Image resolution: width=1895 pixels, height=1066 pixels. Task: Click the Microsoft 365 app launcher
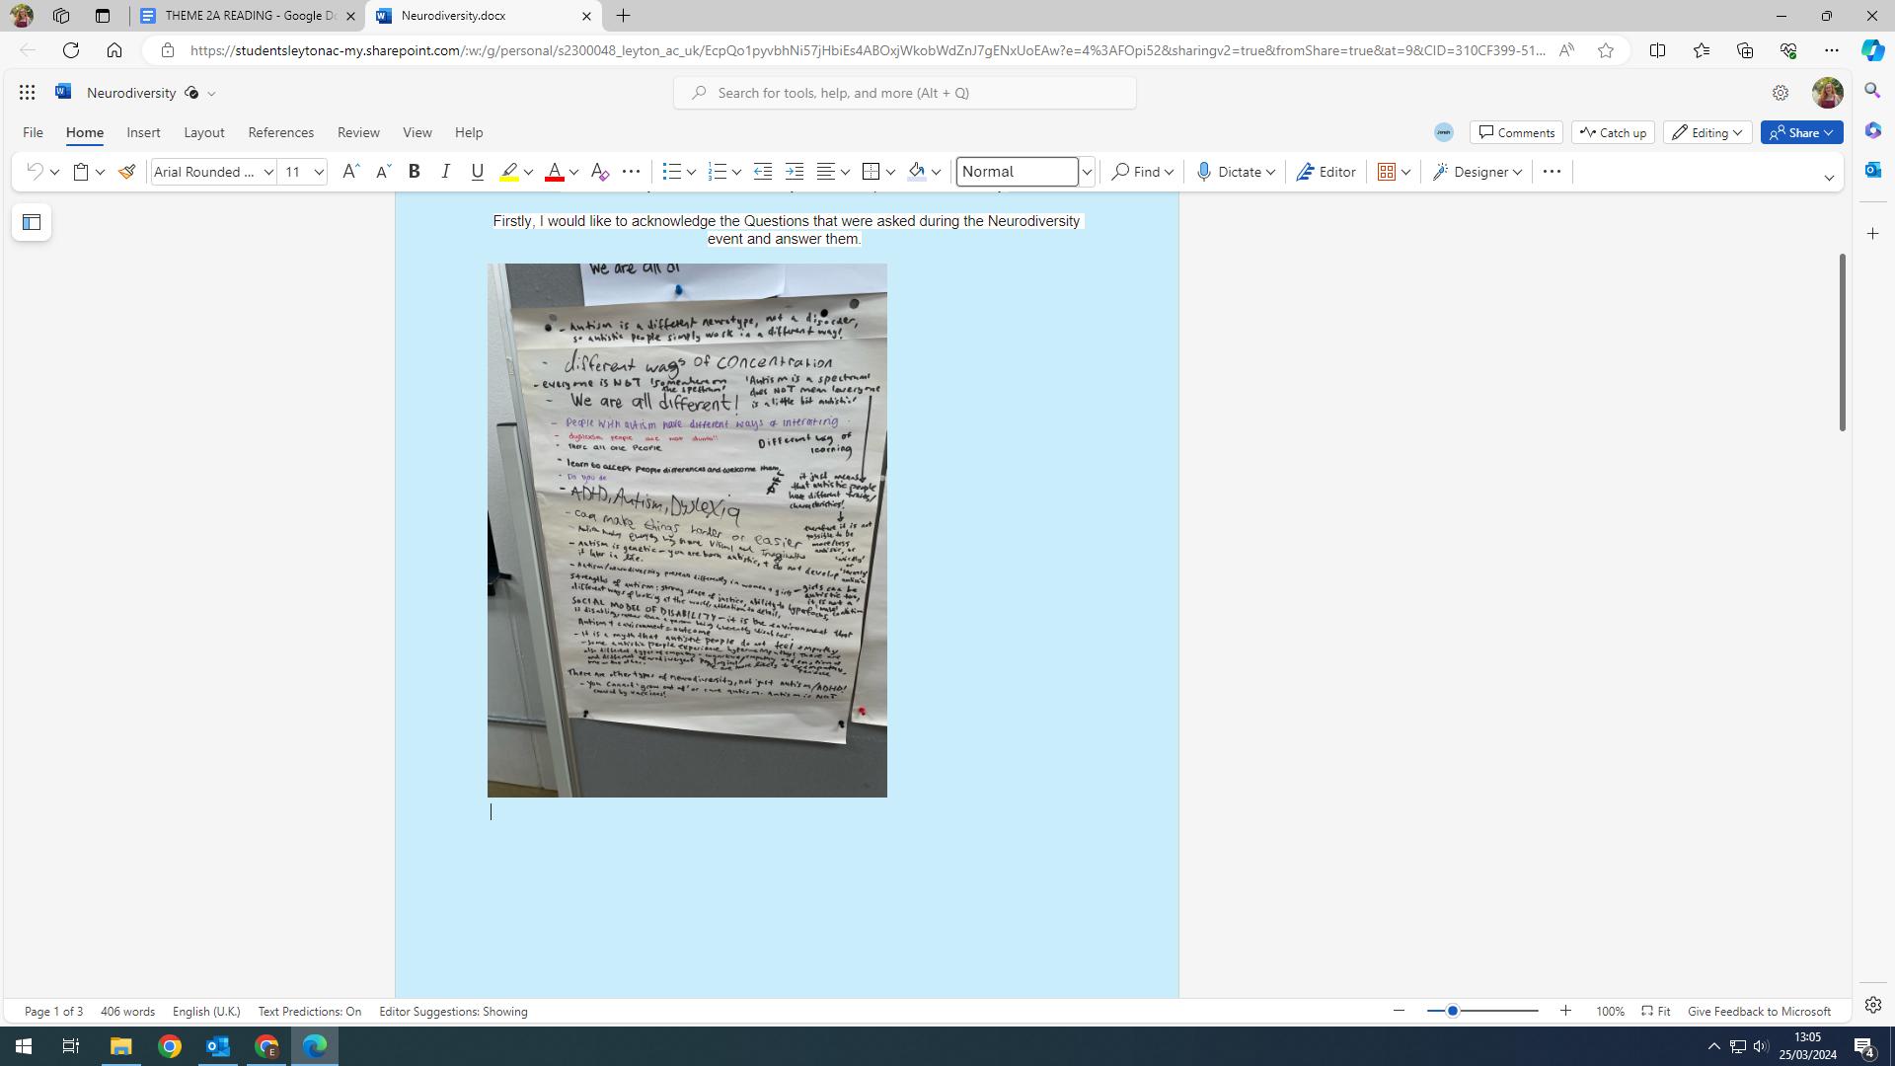coord(27,93)
